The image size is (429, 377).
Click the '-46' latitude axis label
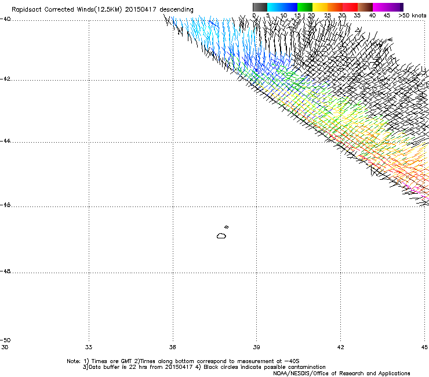[x=5, y=205]
